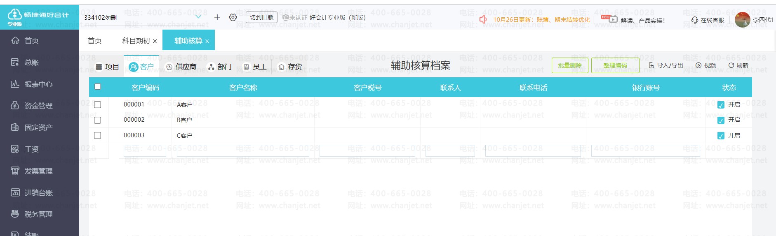
Task: Click the settings gear icon in top bar
Action: 233,17
